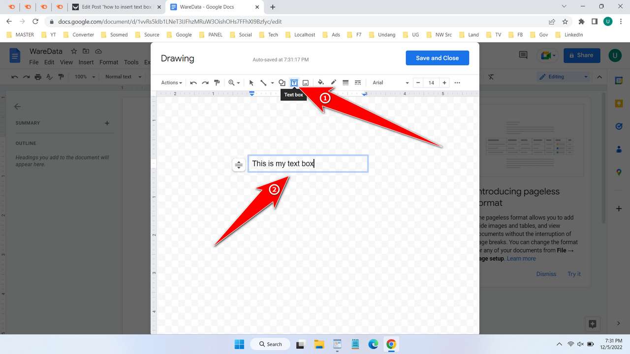Select the Line tool

click(x=264, y=83)
